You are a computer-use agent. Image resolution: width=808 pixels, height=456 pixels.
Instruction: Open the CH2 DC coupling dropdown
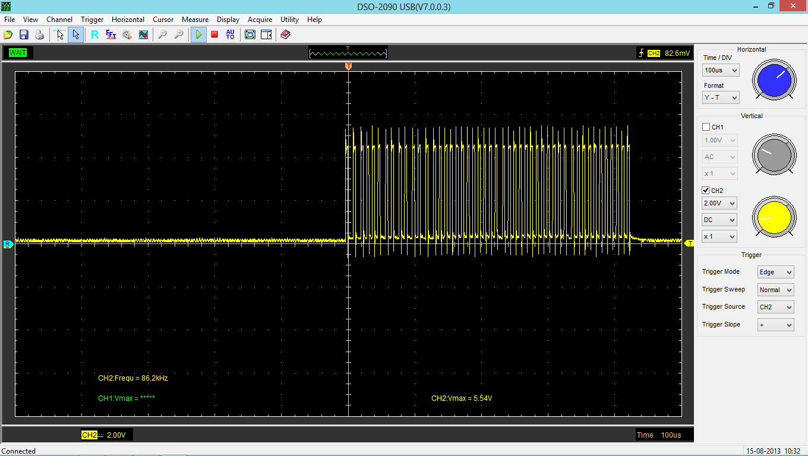pyautogui.click(x=719, y=220)
